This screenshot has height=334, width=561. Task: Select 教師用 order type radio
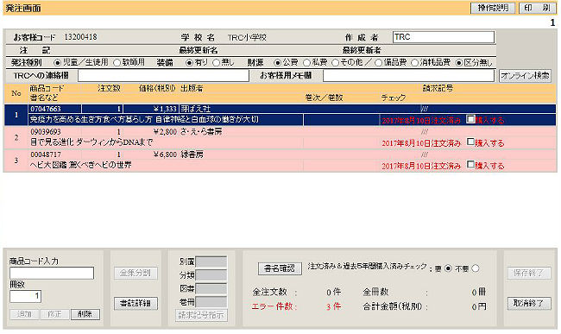(117, 63)
